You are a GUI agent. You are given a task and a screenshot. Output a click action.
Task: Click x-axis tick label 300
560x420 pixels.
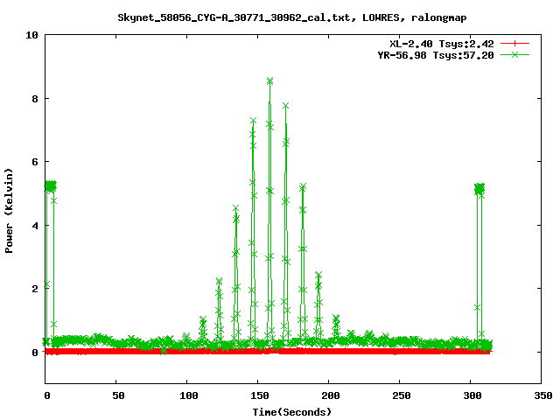click(x=472, y=395)
